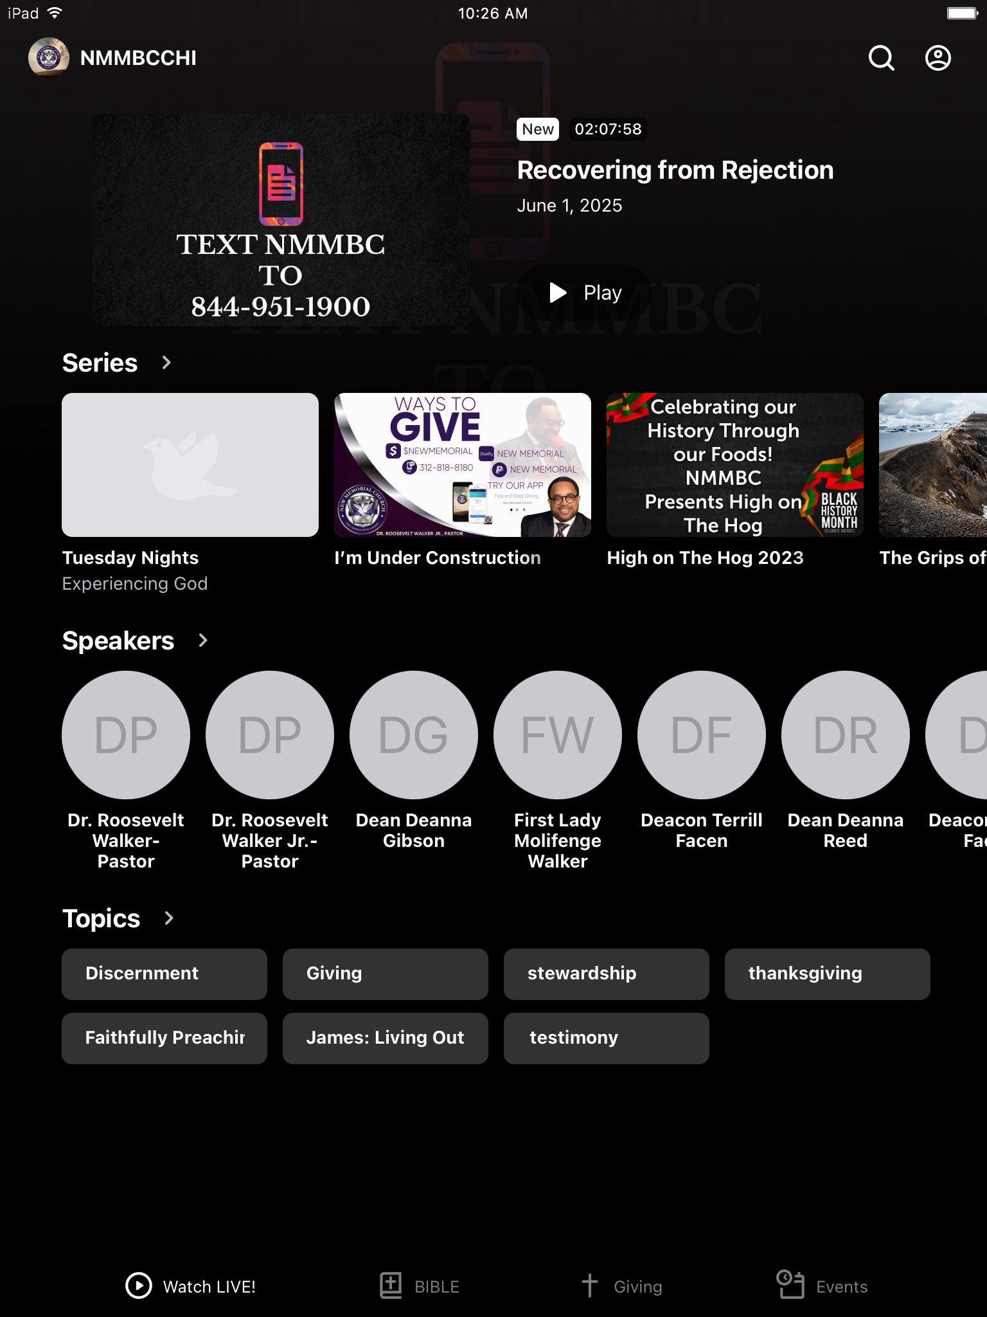Screen dimensions: 987x1317
Task: Open the Events calendar icon
Action: (x=790, y=1285)
